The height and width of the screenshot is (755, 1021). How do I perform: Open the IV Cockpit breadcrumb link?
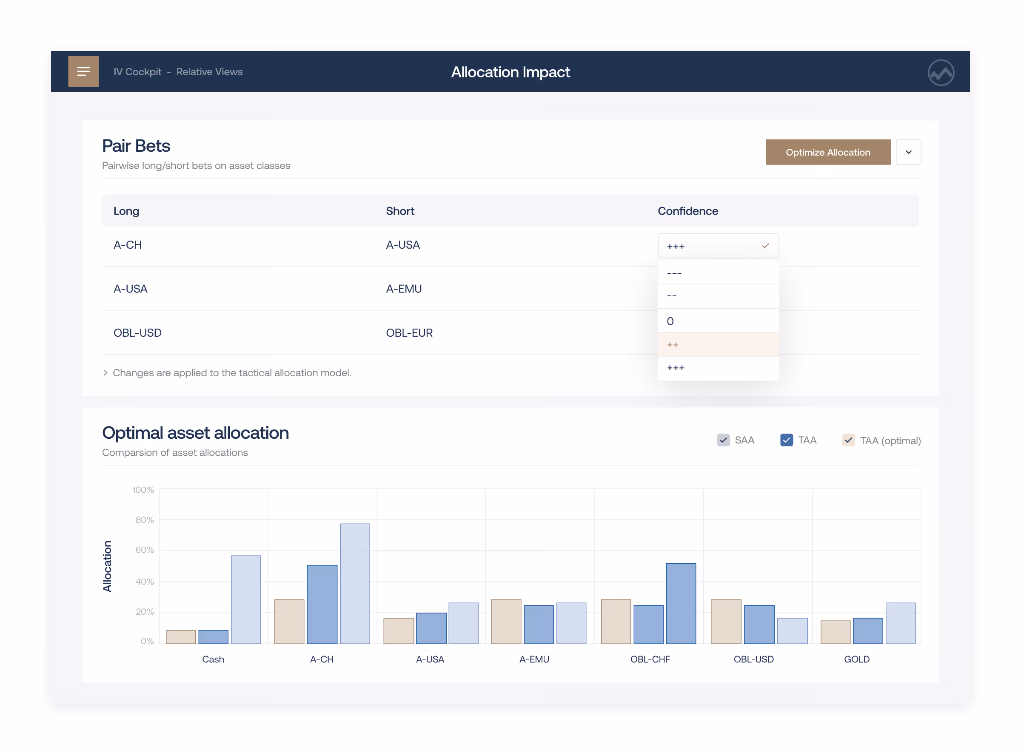(137, 72)
